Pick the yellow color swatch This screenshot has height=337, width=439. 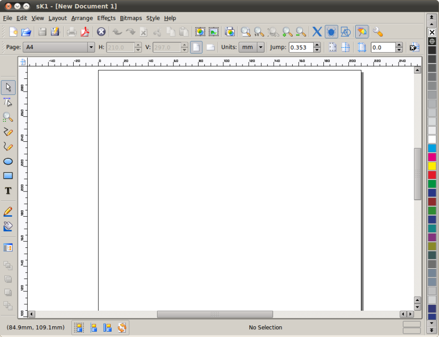pyautogui.click(x=432, y=166)
